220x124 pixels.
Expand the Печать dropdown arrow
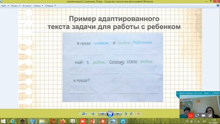tap(20, 6)
